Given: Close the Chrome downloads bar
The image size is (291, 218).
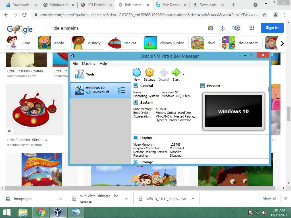Looking at the screenshot, I should [286, 198].
